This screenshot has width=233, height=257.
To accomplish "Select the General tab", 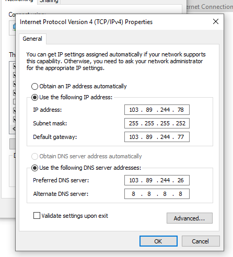I will coord(32,39).
